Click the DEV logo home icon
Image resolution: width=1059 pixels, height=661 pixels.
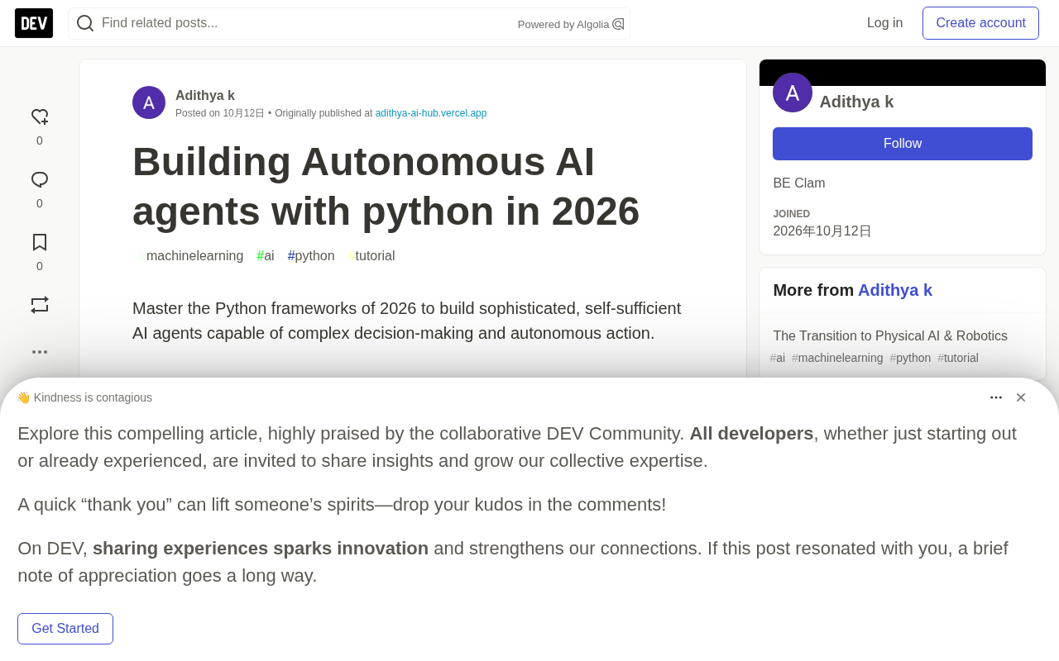coord(34,23)
